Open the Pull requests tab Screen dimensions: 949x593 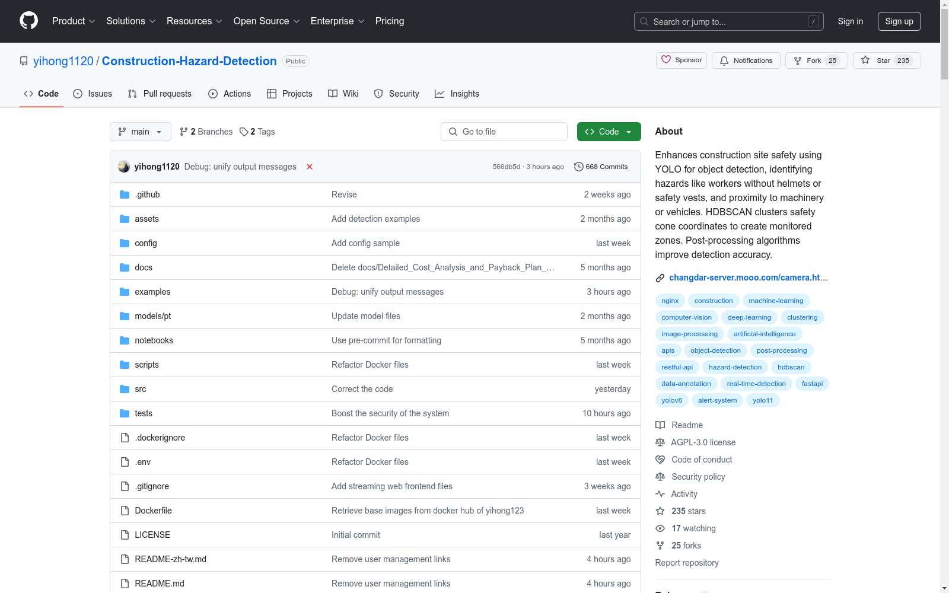pyautogui.click(x=160, y=94)
